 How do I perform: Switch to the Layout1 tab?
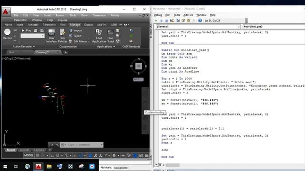coord(24,150)
